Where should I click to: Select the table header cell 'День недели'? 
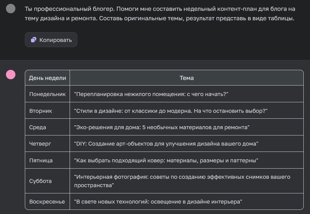[x=47, y=78]
